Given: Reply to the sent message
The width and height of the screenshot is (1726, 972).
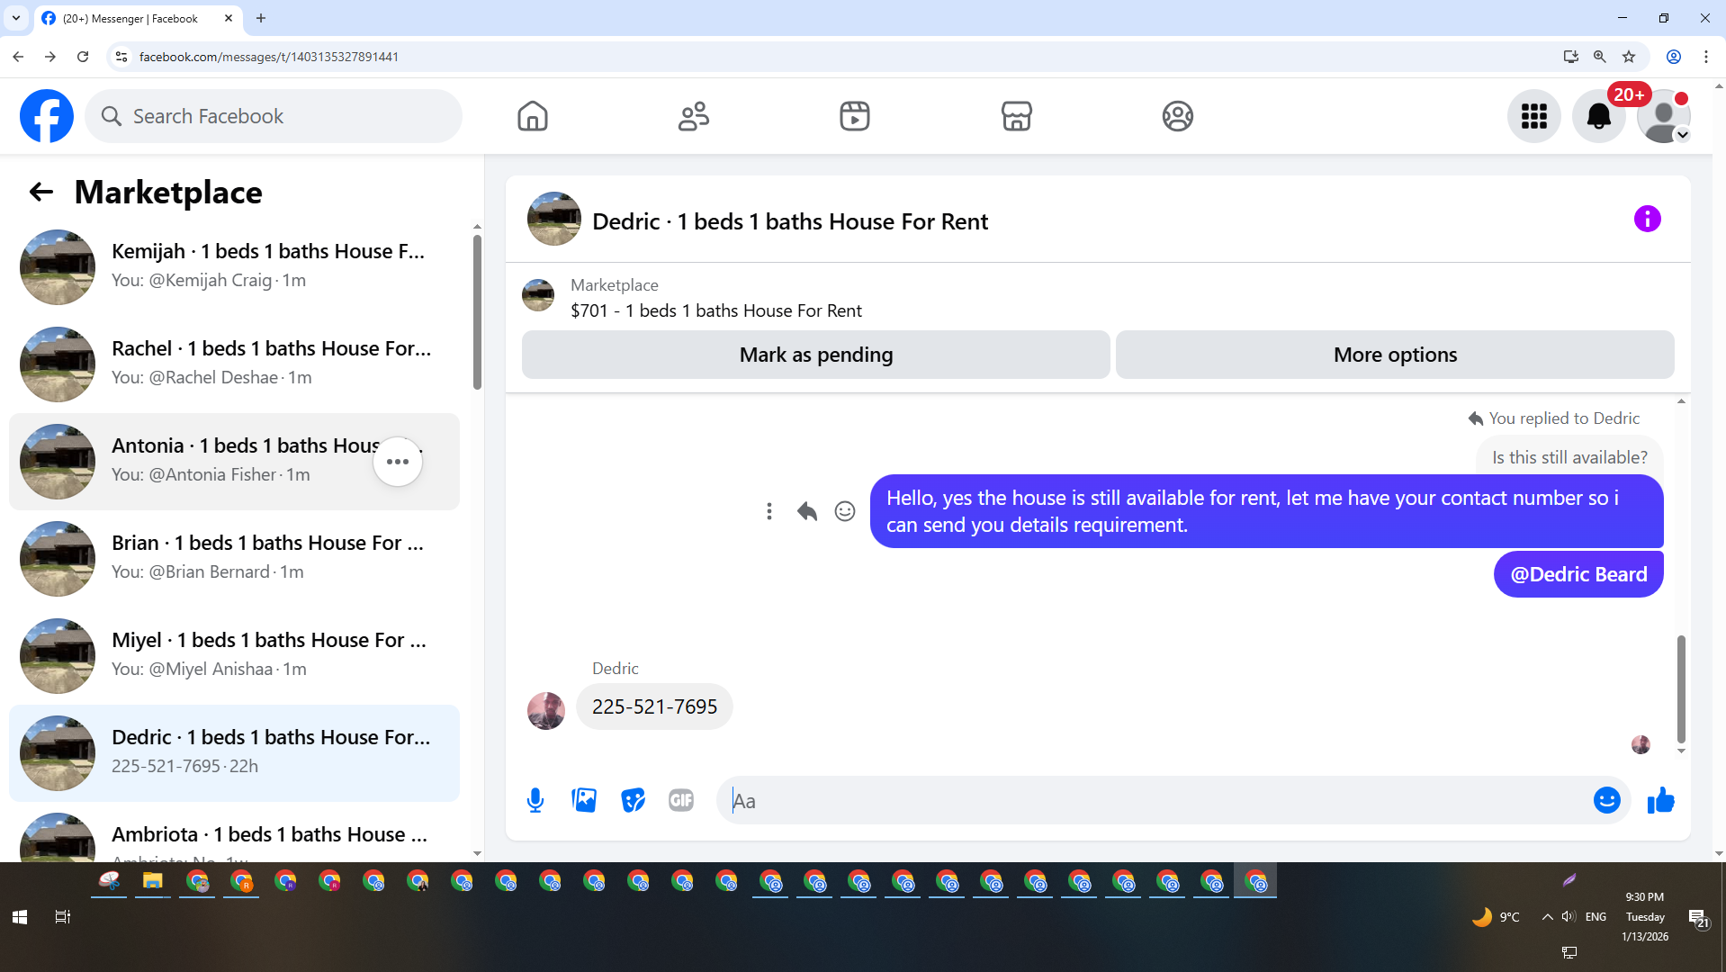Looking at the screenshot, I should (807, 511).
